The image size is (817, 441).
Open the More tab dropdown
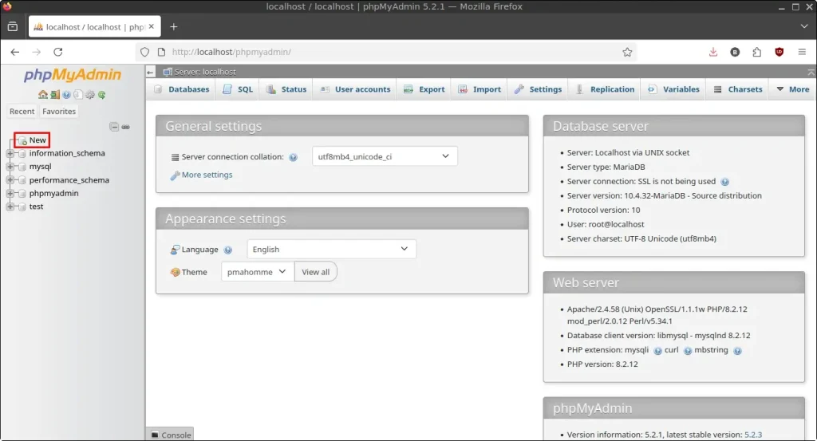792,89
